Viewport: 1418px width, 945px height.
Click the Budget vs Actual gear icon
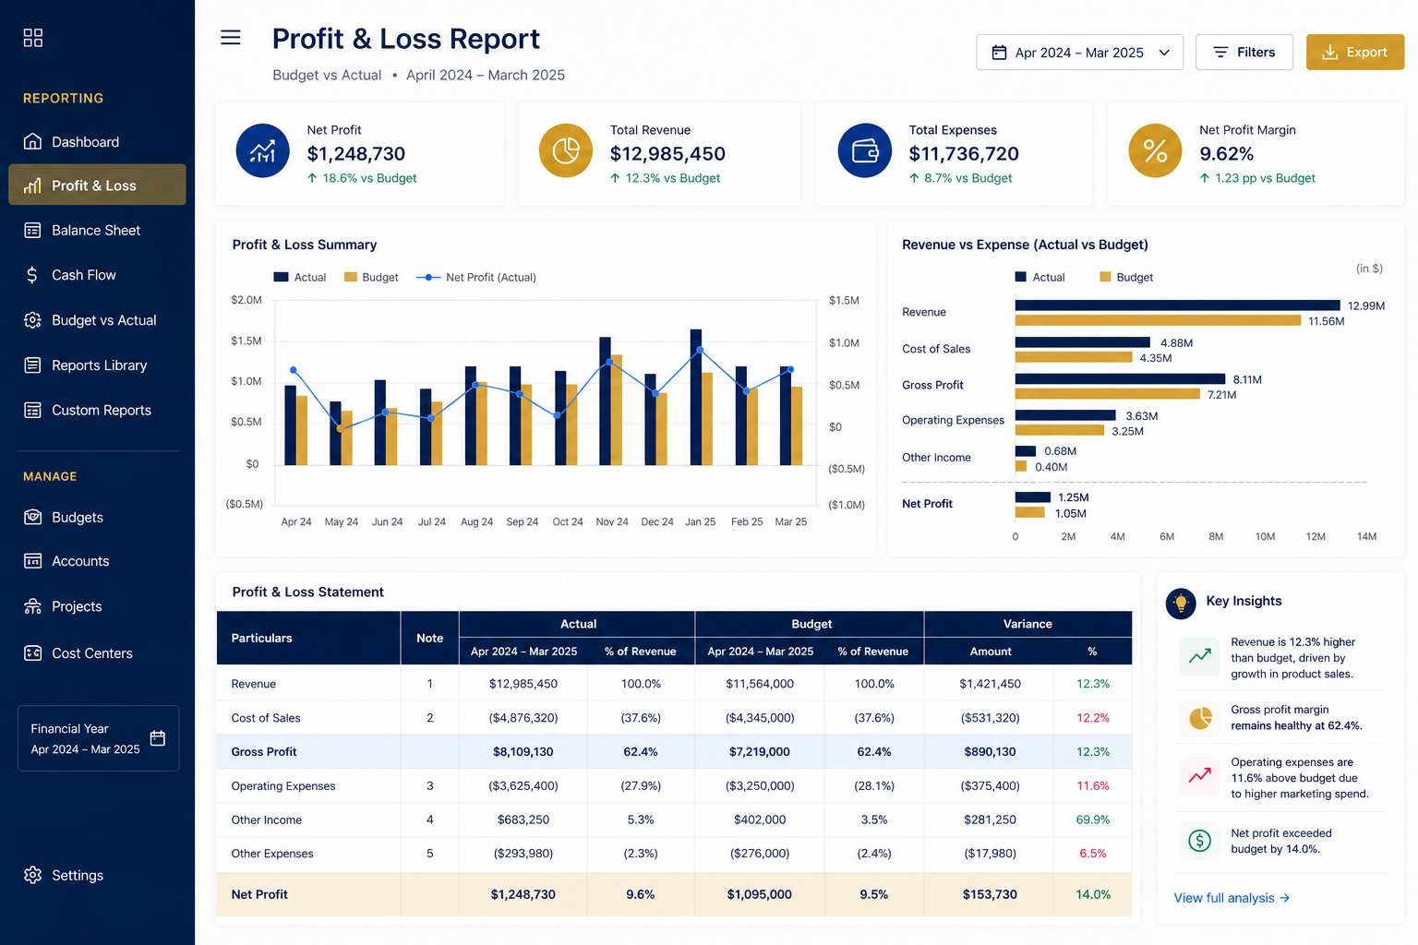[32, 320]
